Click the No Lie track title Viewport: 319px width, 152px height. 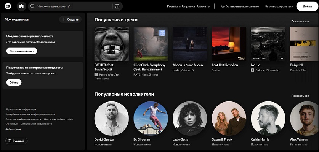(x=255, y=65)
